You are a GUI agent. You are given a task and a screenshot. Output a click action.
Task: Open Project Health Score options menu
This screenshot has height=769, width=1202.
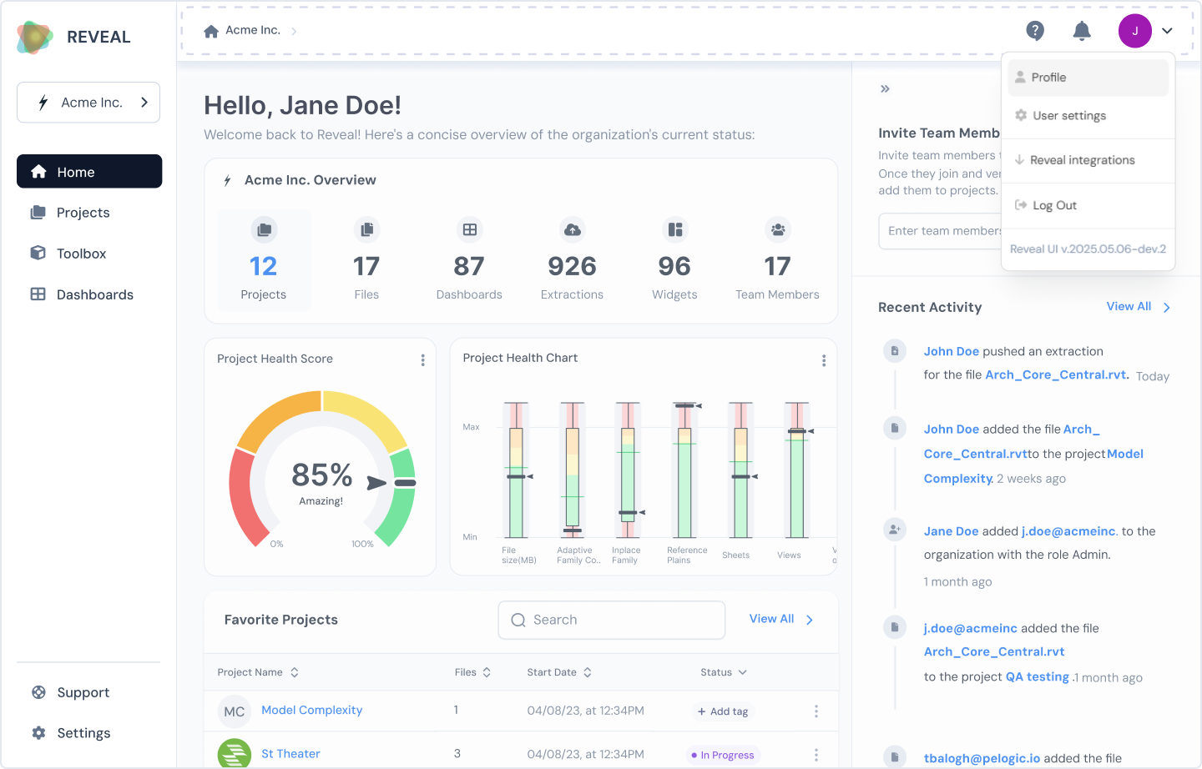click(x=422, y=360)
